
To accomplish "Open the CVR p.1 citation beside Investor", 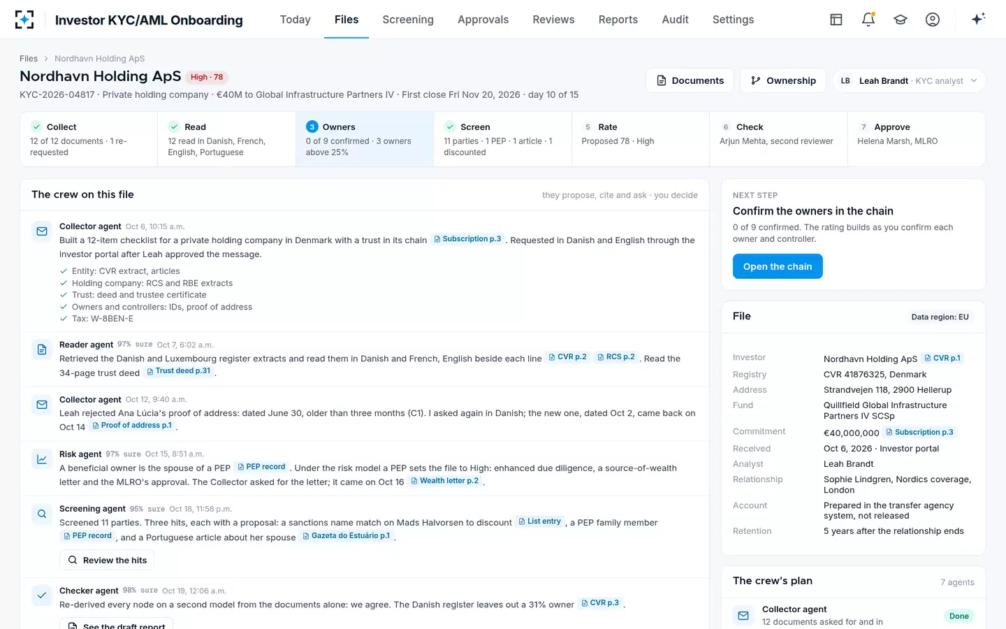I will tap(942, 358).
